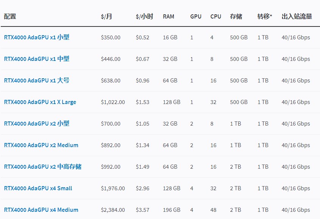Click the $/月 column header
Viewport: 320px width, 219px height.
(x=106, y=17)
